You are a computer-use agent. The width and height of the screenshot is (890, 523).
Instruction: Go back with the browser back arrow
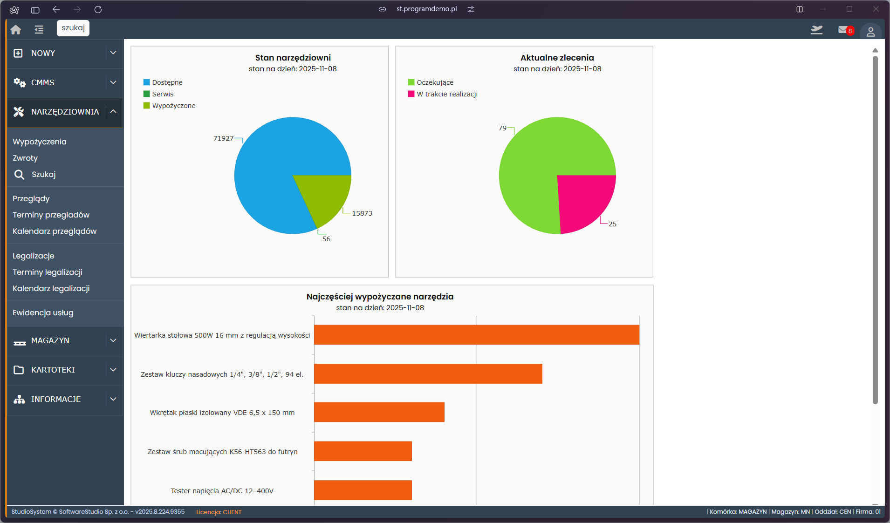56,9
